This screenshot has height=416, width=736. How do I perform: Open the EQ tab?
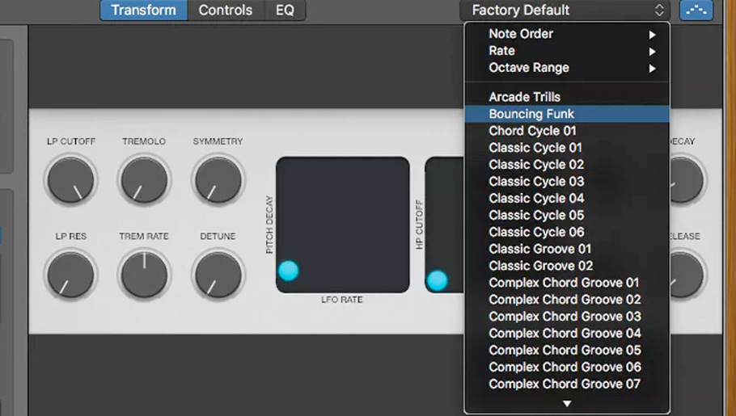[285, 11]
